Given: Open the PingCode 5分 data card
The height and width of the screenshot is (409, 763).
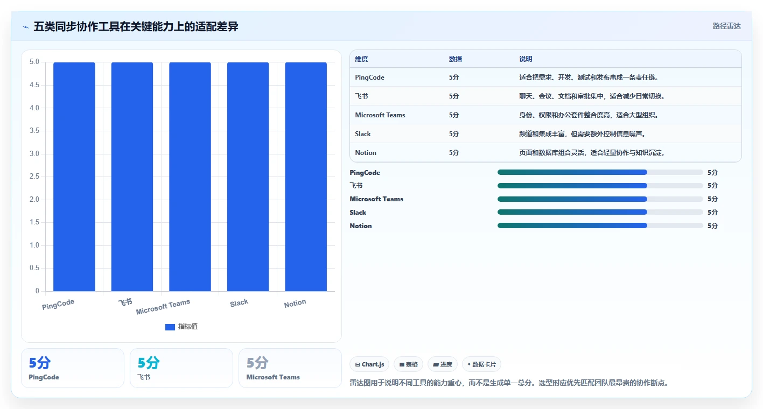Looking at the screenshot, I should (x=73, y=368).
